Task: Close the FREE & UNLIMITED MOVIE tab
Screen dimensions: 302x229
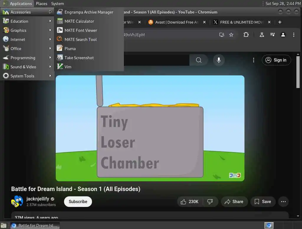Action: coord(269,22)
